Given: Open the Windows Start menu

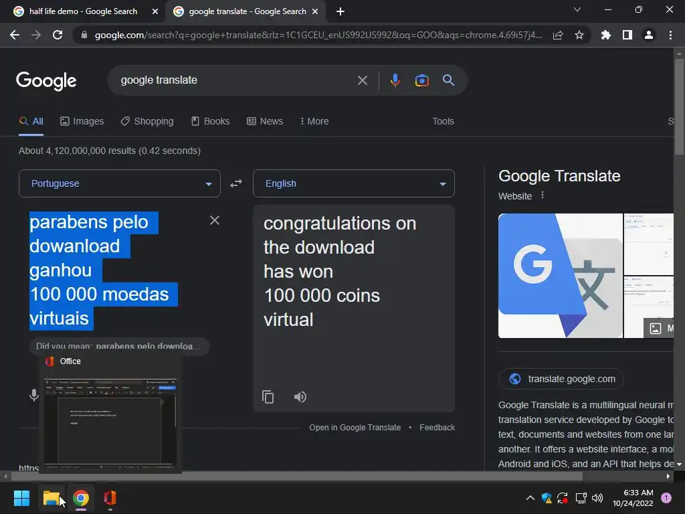Looking at the screenshot, I should 21,498.
